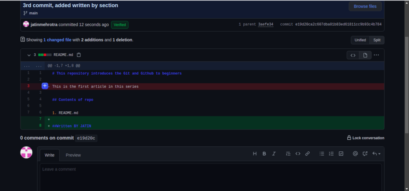Image resolution: width=409 pixels, height=191 pixels.
Task: Switch to rich diff view icon
Action: pos(365,55)
